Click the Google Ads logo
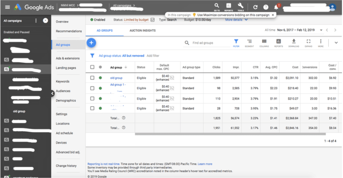This screenshot has height=178, width=343. 34,7
